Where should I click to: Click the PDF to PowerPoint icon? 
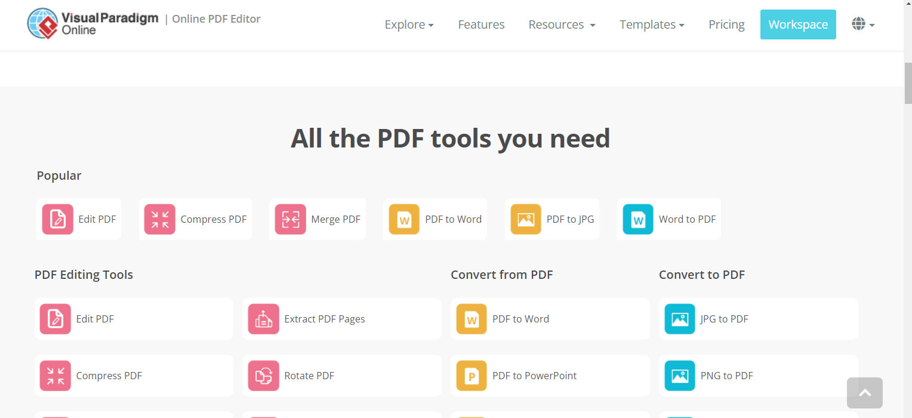tap(472, 376)
